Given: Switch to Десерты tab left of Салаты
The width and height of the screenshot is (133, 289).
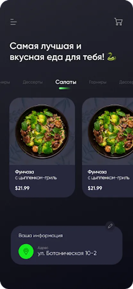Looking at the screenshot, I should pyautogui.click(x=33, y=82).
